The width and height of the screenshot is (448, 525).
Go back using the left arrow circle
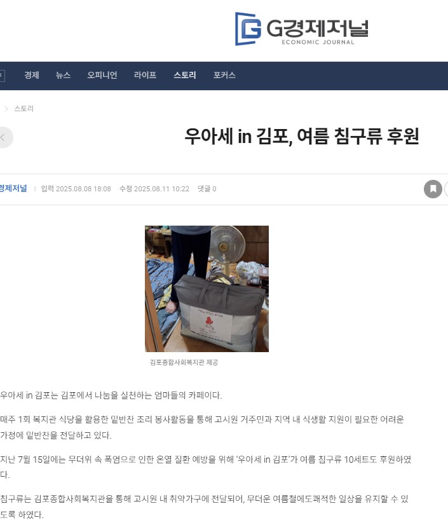coord(4,137)
